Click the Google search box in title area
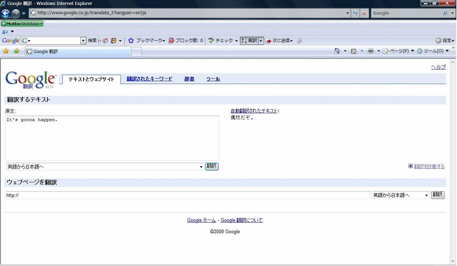Image resolution: width=457 pixels, height=266 pixels. [x=406, y=13]
